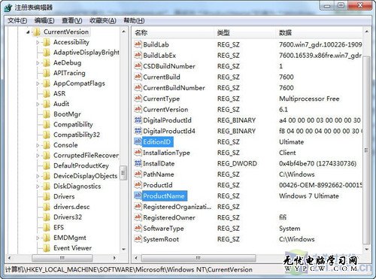Click the InstallationType string icon
376x279 pixels.
coord(138,153)
